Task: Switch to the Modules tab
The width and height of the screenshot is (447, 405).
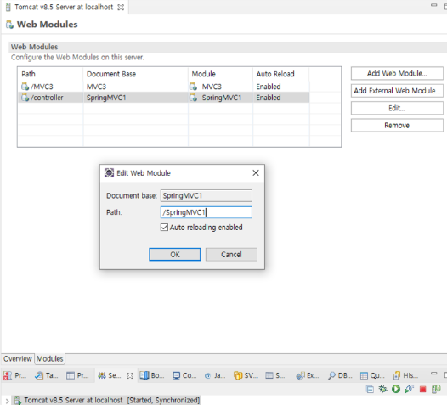Action: pyautogui.click(x=49, y=358)
